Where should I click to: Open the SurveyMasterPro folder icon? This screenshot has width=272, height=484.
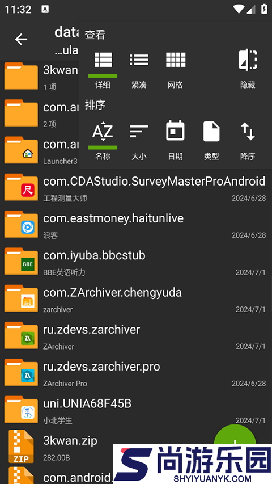(21, 187)
